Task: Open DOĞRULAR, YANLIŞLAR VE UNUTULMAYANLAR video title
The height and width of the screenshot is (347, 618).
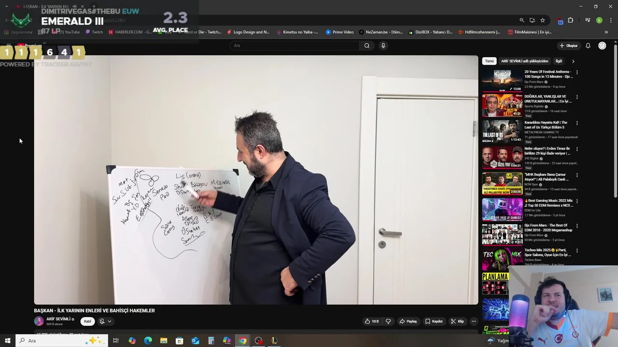Action: click(x=548, y=99)
